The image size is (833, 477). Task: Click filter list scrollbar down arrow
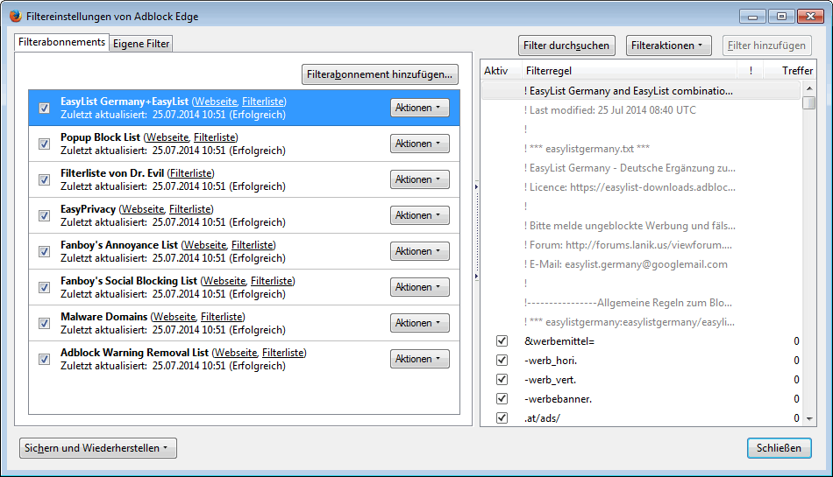pos(809,418)
